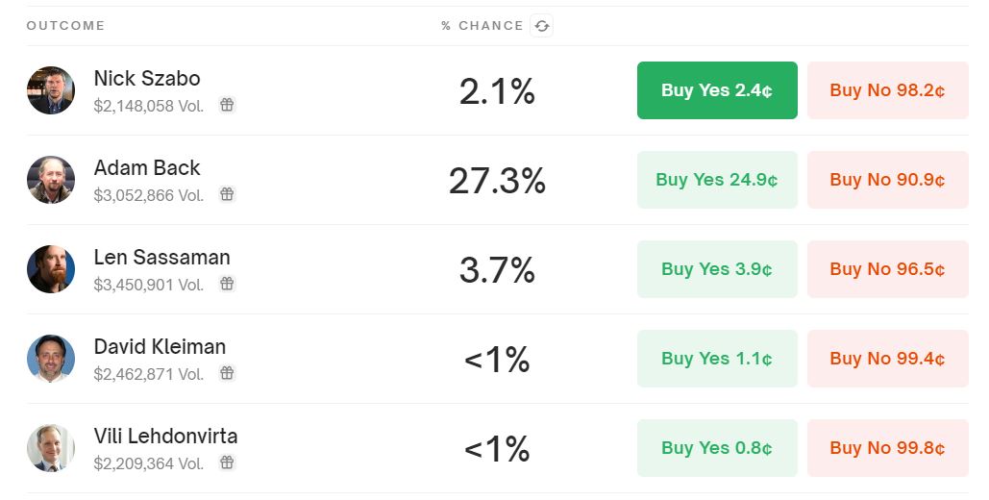Image resolution: width=989 pixels, height=500 pixels.
Task: Click the gift icon under Adam Back
Action: [x=227, y=195]
